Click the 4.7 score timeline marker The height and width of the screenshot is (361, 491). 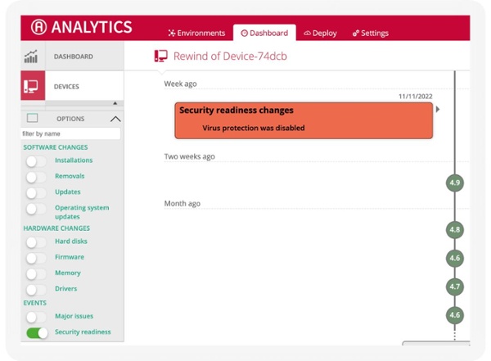coord(455,287)
